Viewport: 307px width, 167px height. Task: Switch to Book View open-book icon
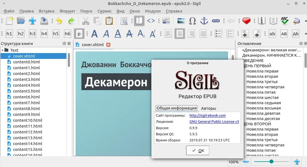139,21
